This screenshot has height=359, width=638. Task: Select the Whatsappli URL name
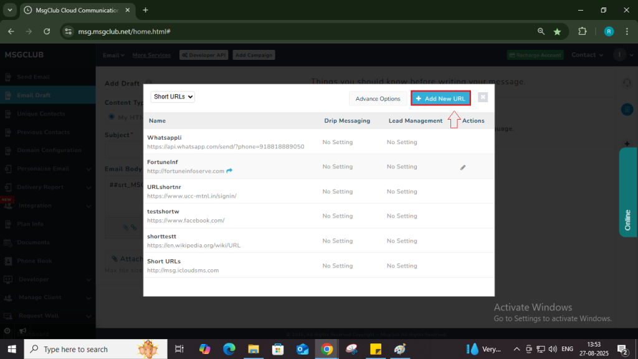click(x=164, y=138)
